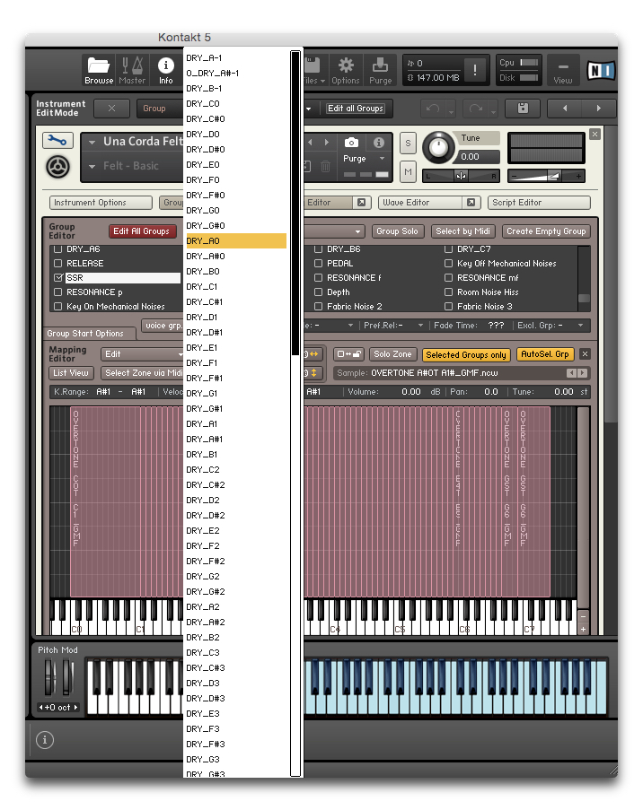Screen dimensions: 643x810
Task: Go to next instrument arrow
Action: [598, 108]
